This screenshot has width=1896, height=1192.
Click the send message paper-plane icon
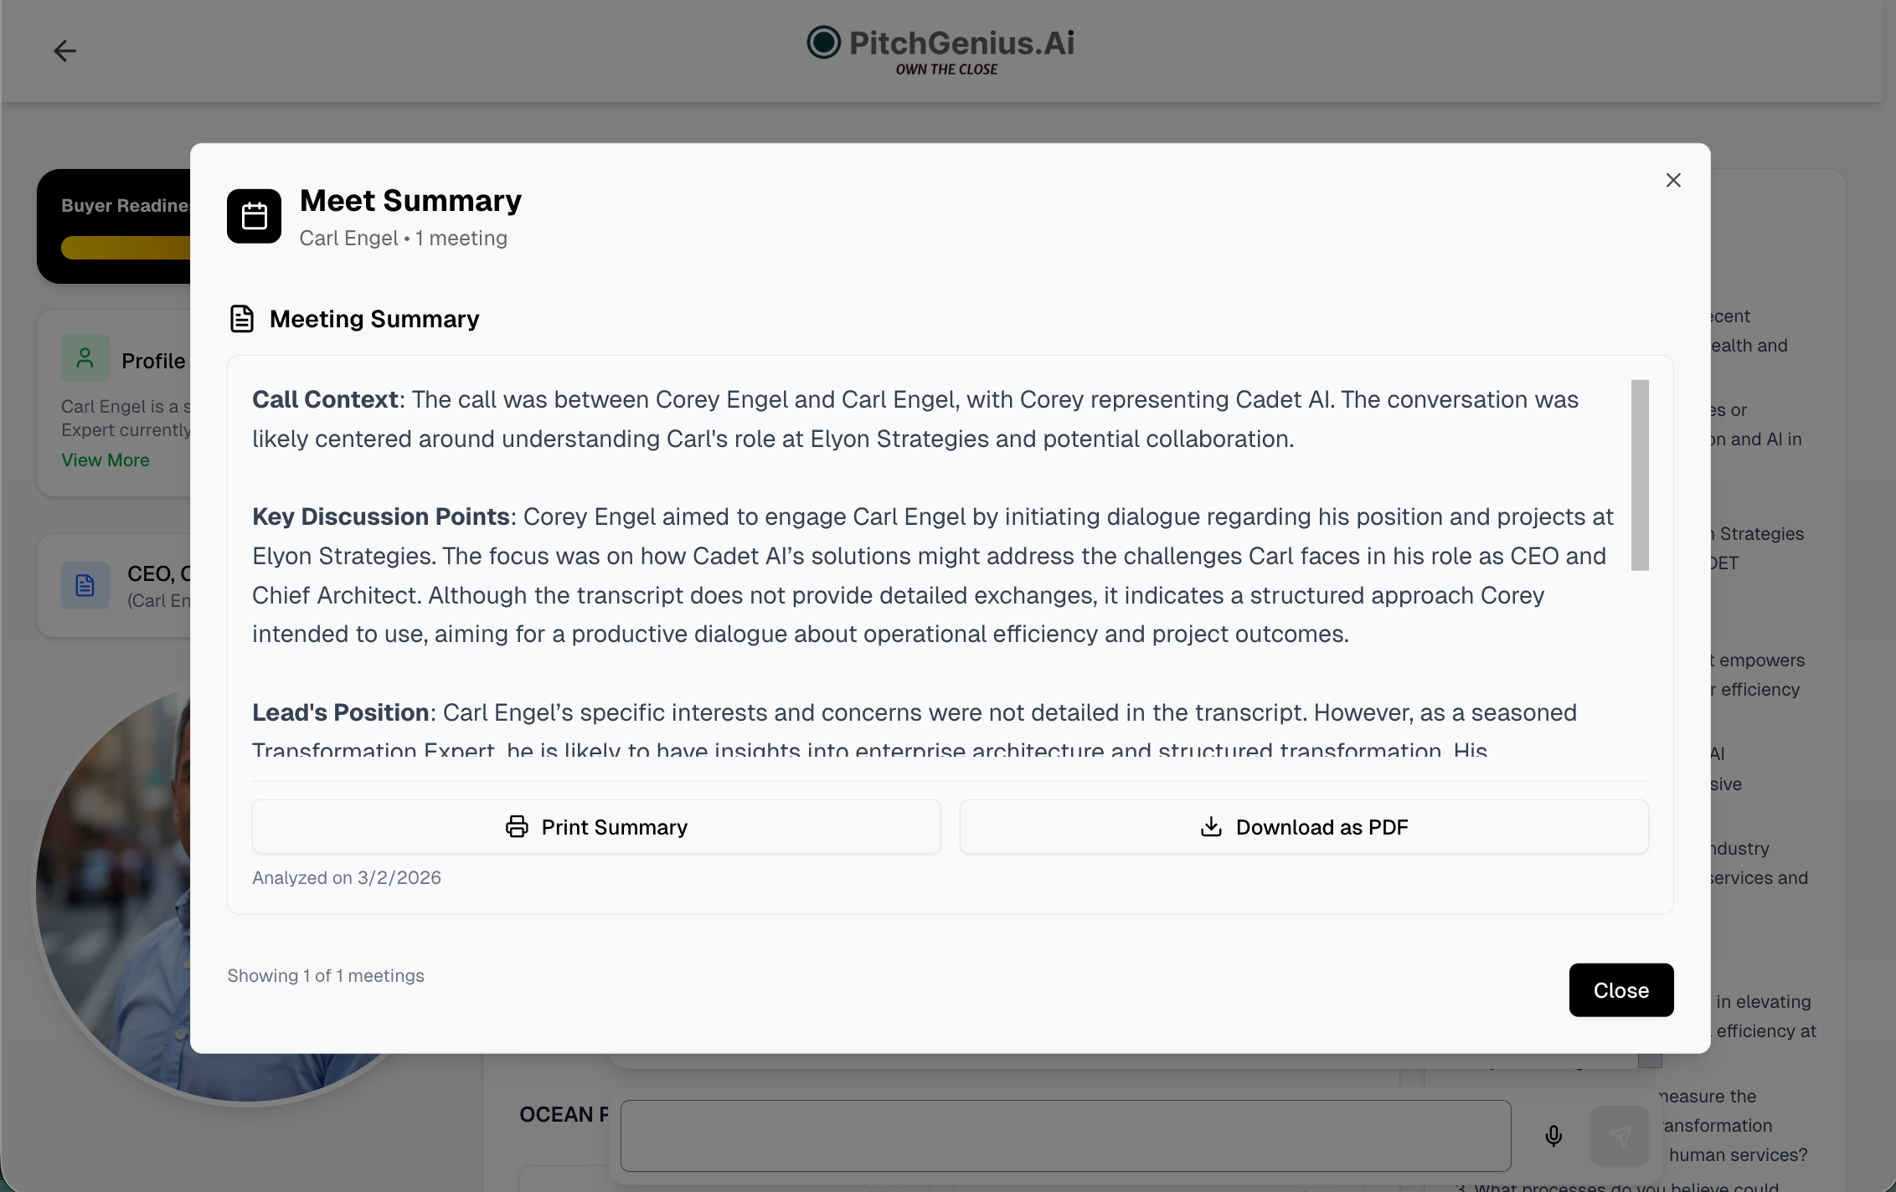coord(1620,1136)
